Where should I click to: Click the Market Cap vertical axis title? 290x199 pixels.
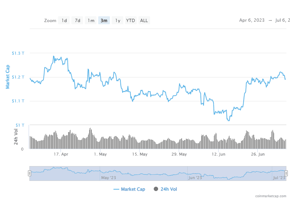[x=8, y=77]
